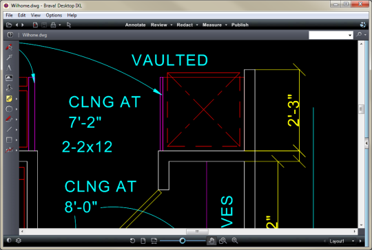
Task: Click the Review button
Action: coord(159,25)
